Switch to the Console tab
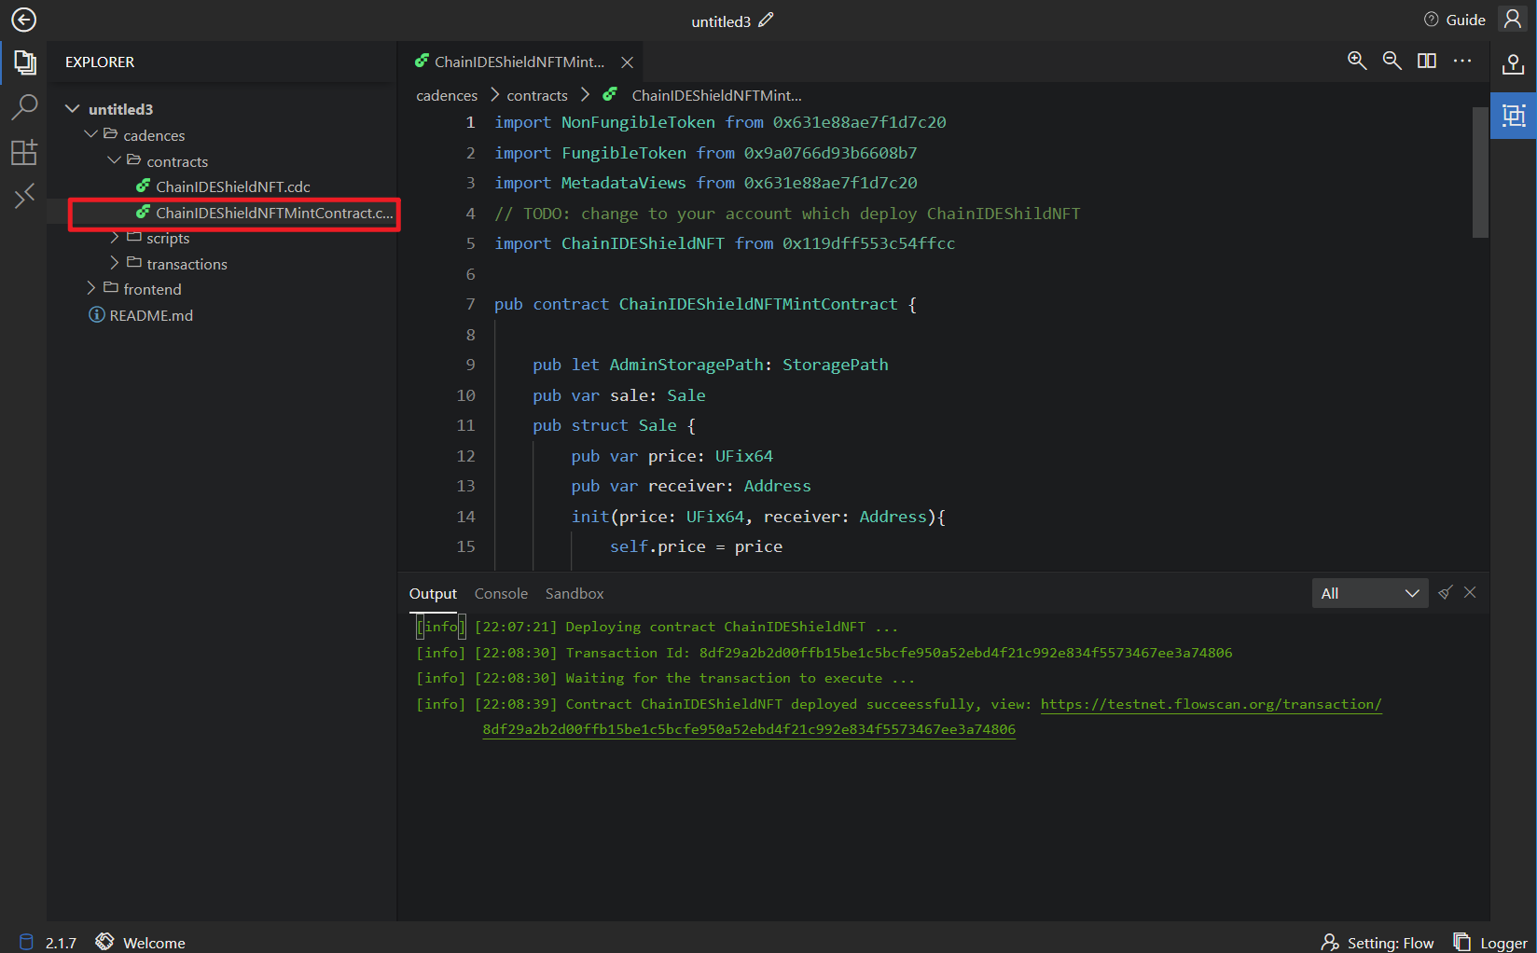The height and width of the screenshot is (953, 1537). pos(501,593)
